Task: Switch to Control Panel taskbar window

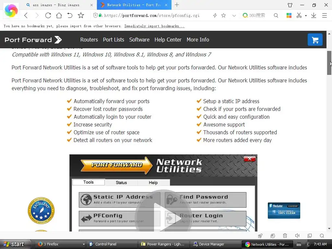Action: (112, 244)
